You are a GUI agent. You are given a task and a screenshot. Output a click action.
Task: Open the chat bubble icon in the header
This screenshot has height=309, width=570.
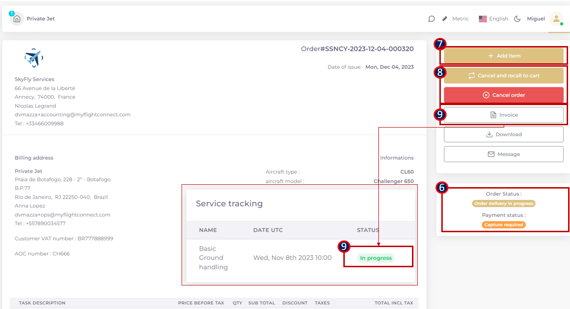click(x=431, y=19)
